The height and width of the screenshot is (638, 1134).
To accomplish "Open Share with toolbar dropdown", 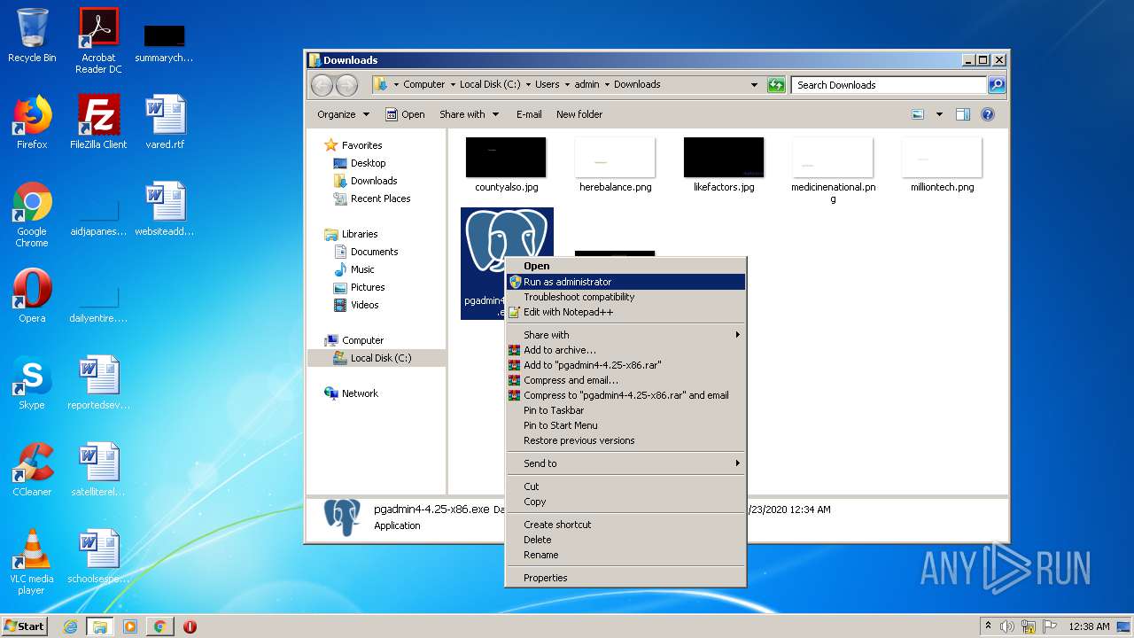I will 469,114.
